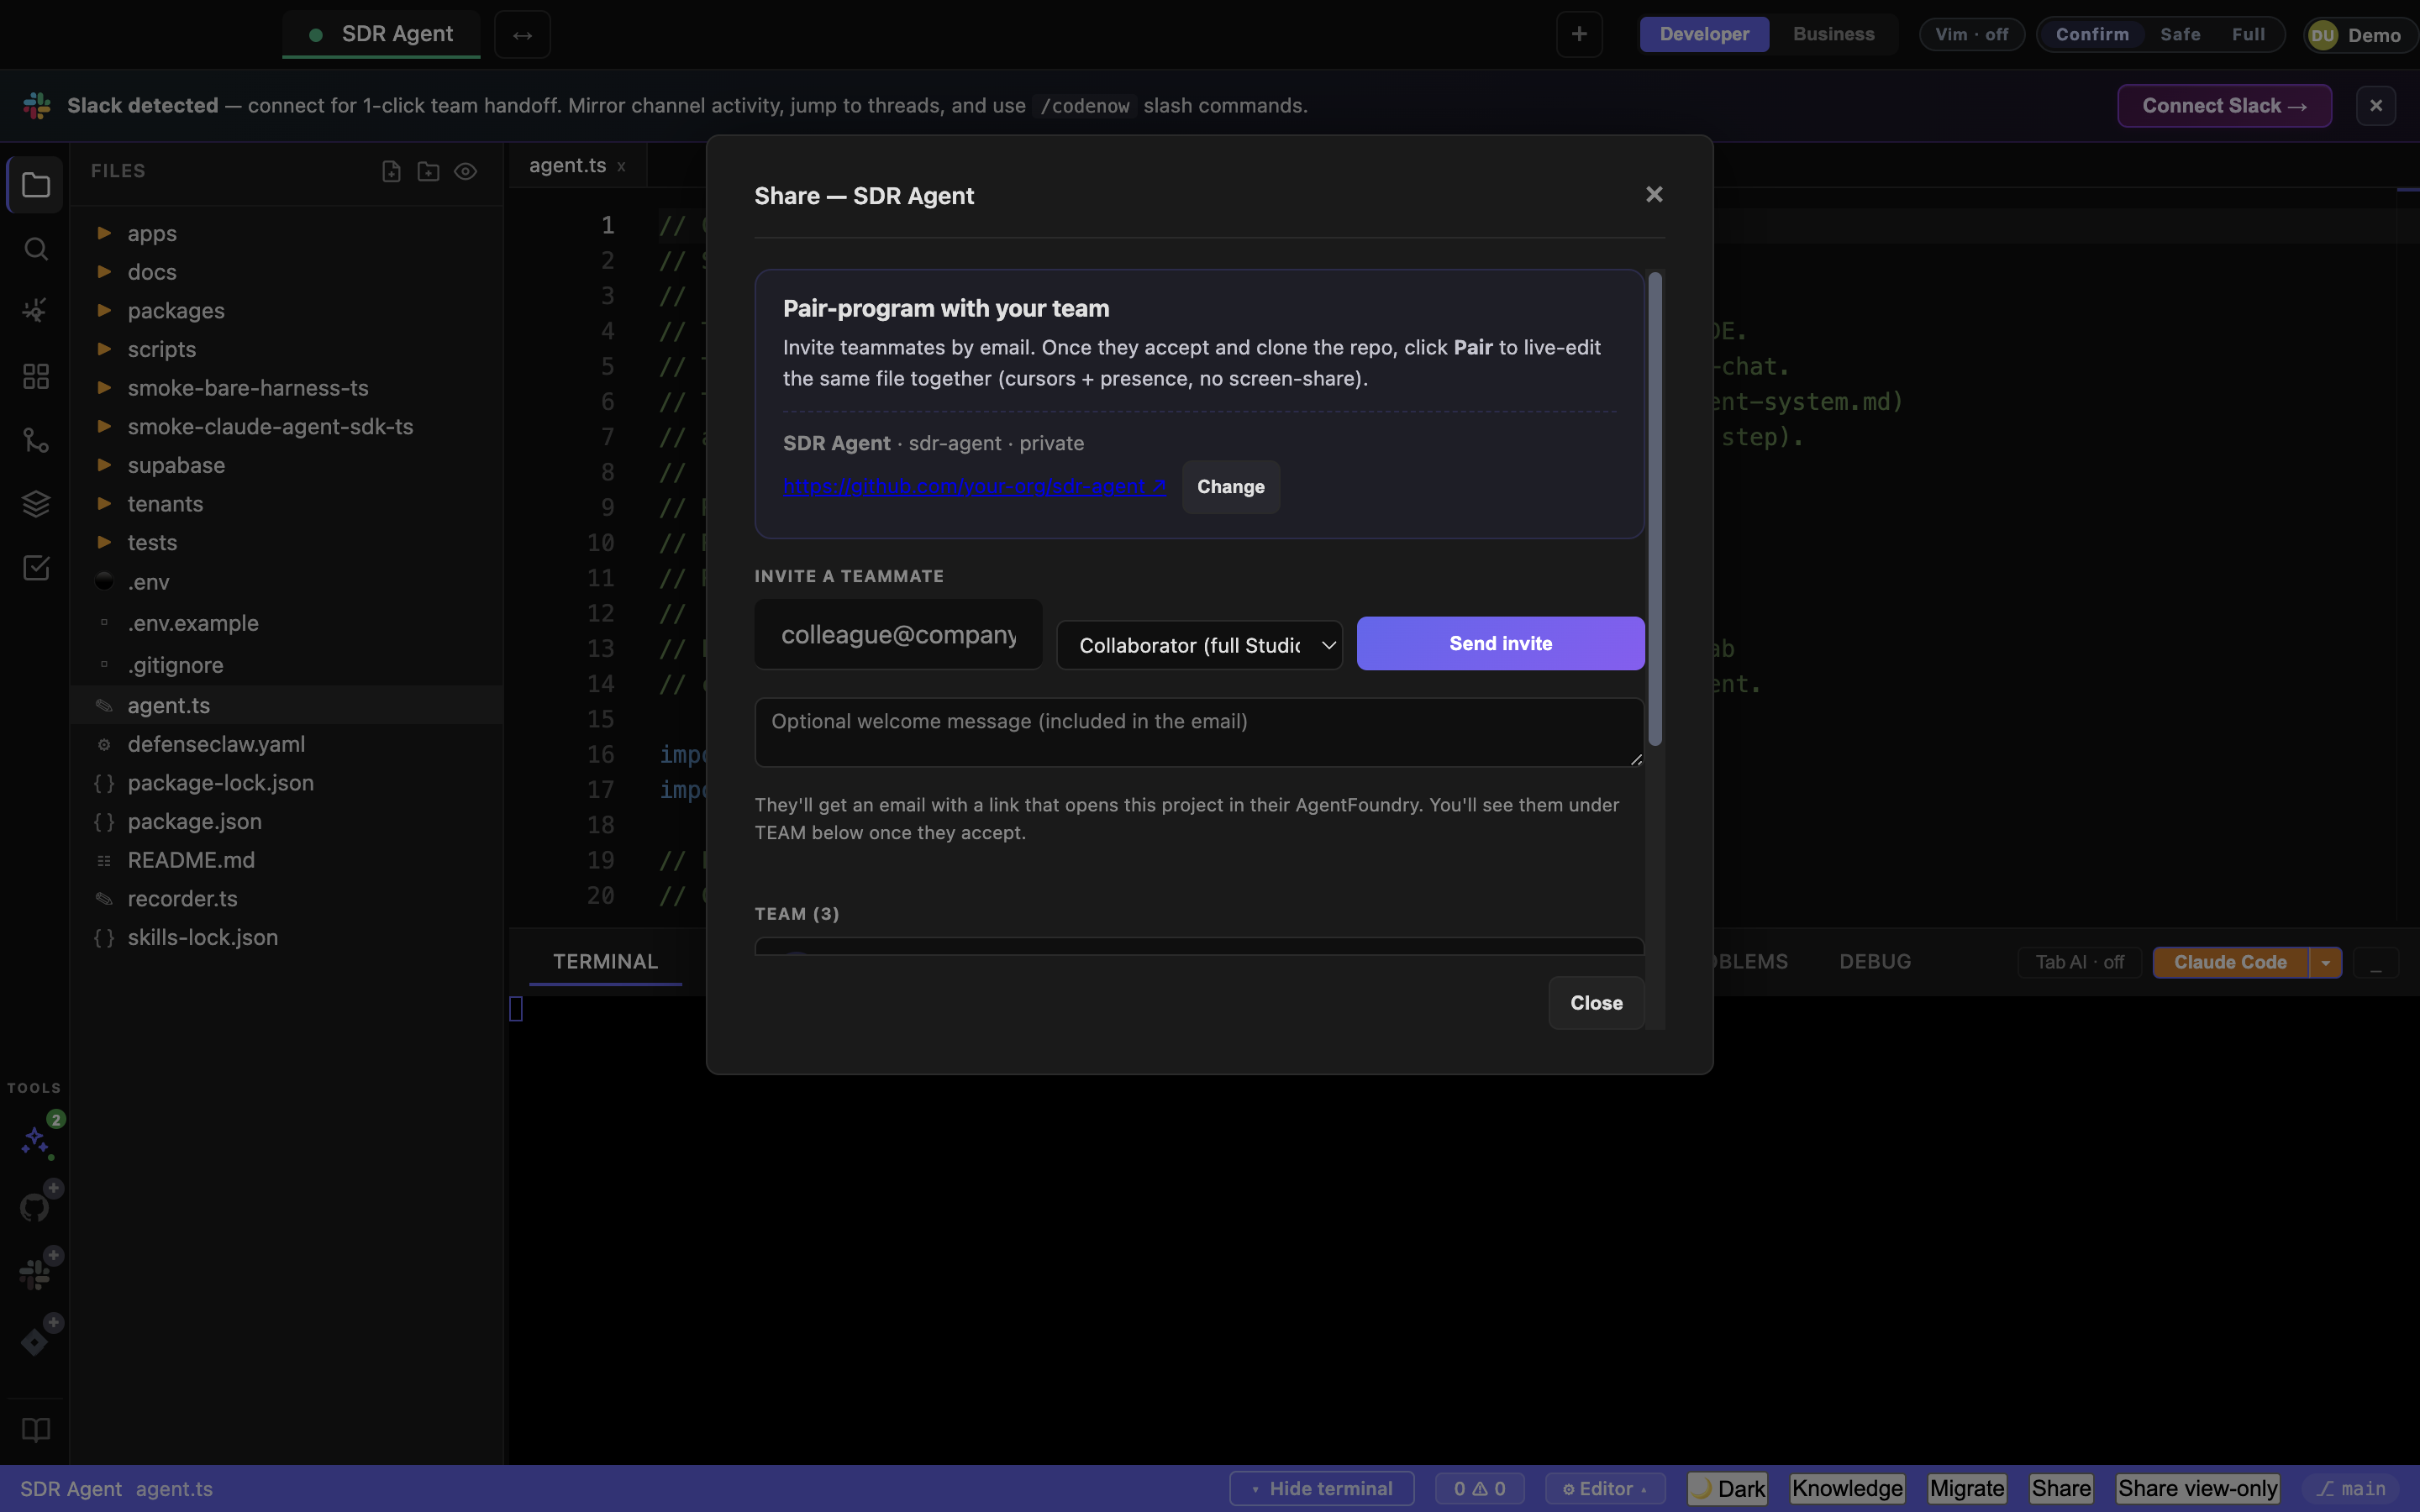Screen dimensions: 2420x1512
Task: Click the Close button in Share dialog
Action: (x=1596, y=1003)
